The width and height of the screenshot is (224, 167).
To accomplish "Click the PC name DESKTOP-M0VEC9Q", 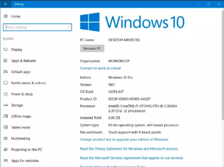I will coord(124,40).
